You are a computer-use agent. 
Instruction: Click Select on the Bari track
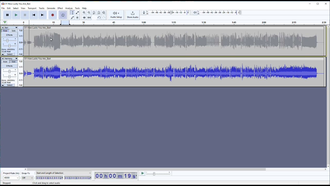pyautogui.click(x=10, y=55)
